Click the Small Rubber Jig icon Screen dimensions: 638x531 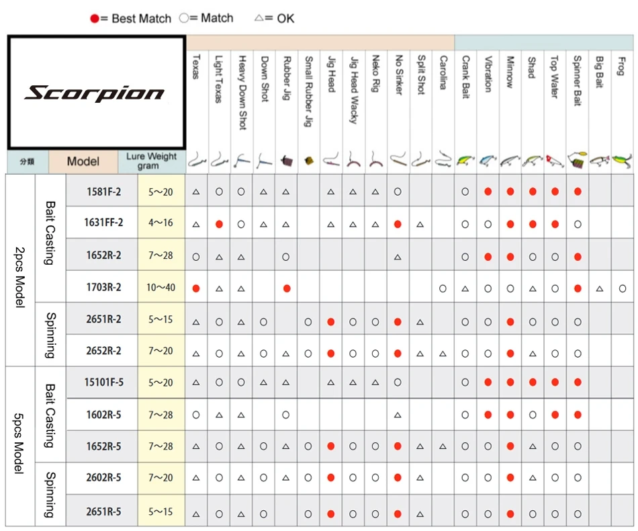tap(309, 161)
